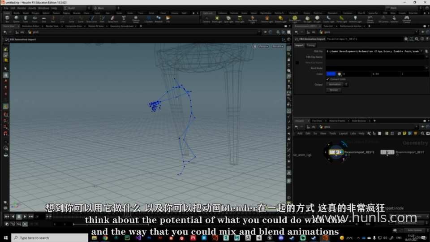Toggle display flag on fbxanimimport_REST1 node
Viewport: 430px width, 242px height.
[341, 152]
